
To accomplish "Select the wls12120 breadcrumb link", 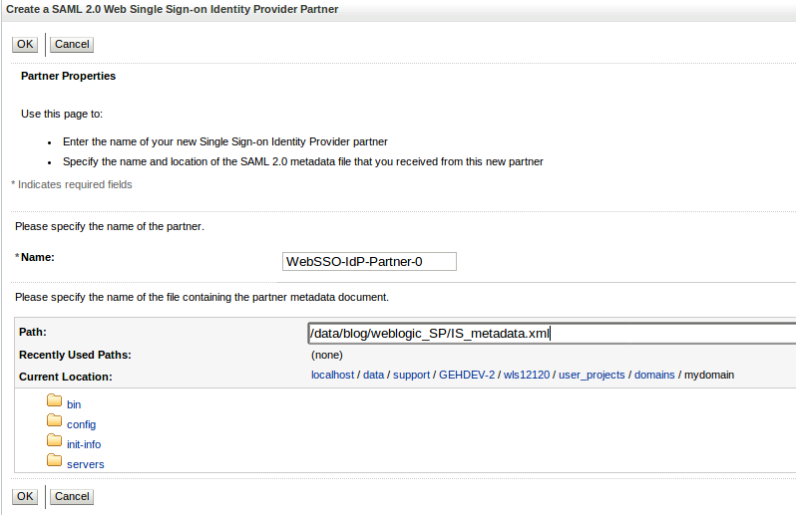I will pos(527,376).
